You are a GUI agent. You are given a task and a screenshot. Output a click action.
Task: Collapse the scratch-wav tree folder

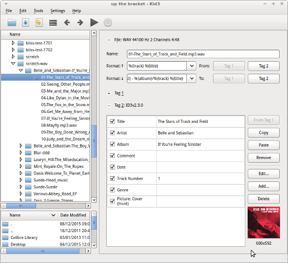(13, 63)
